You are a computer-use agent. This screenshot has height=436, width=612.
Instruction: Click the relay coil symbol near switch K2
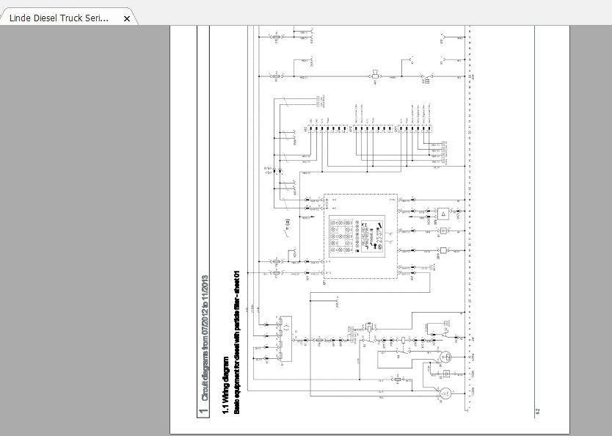pos(369,328)
